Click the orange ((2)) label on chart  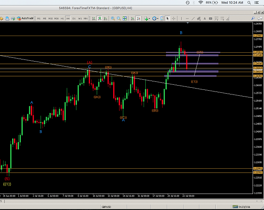[200, 52]
